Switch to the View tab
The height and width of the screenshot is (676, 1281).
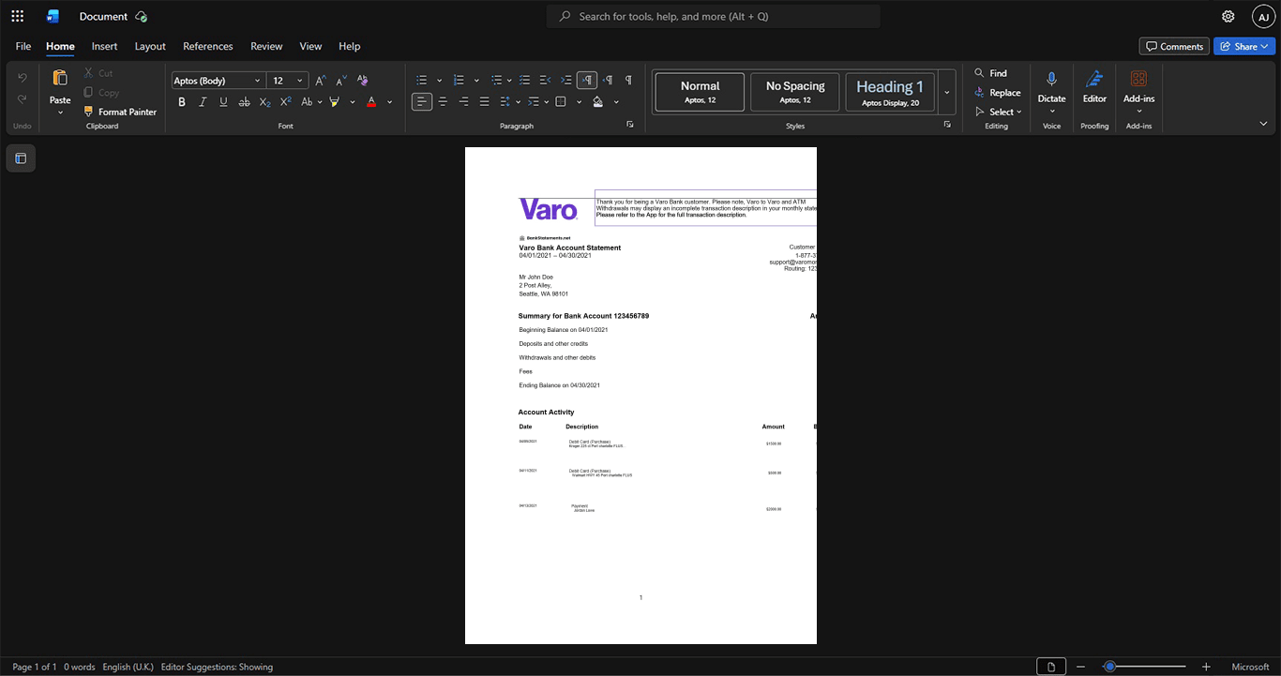click(x=310, y=46)
